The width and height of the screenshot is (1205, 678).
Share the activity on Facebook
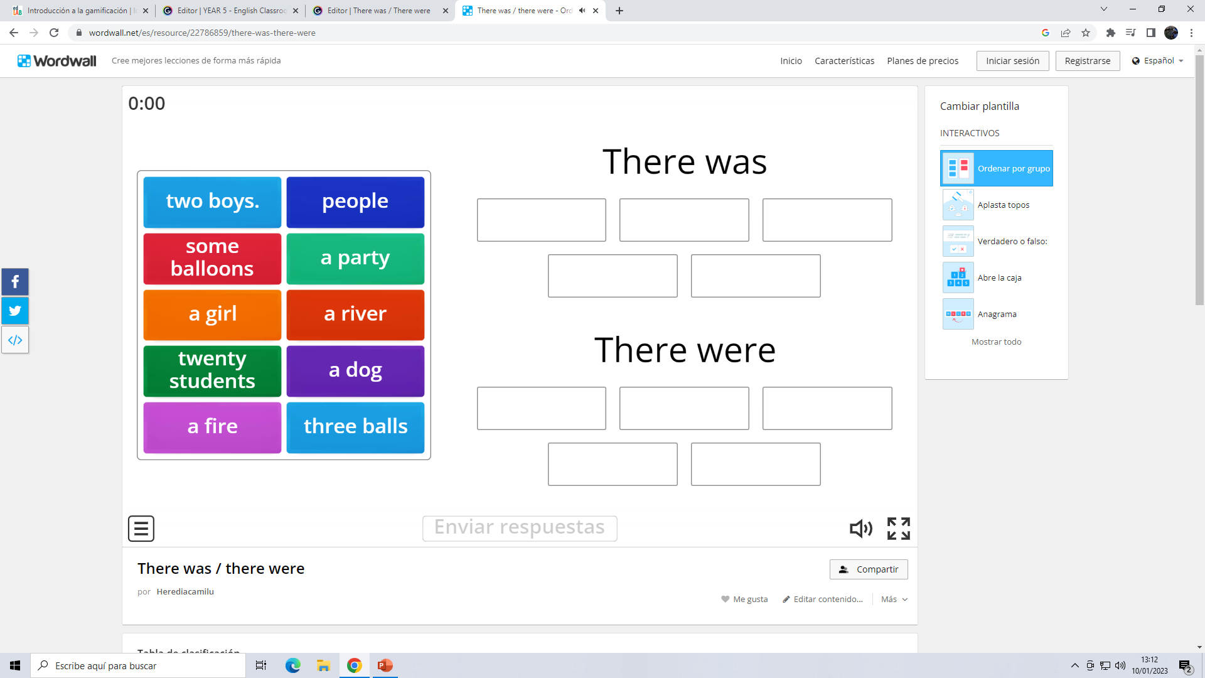[x=15, y=281]
